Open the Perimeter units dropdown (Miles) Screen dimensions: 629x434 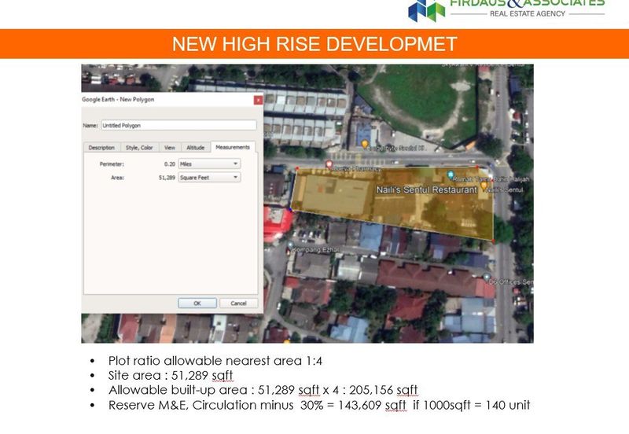(208, 164)
